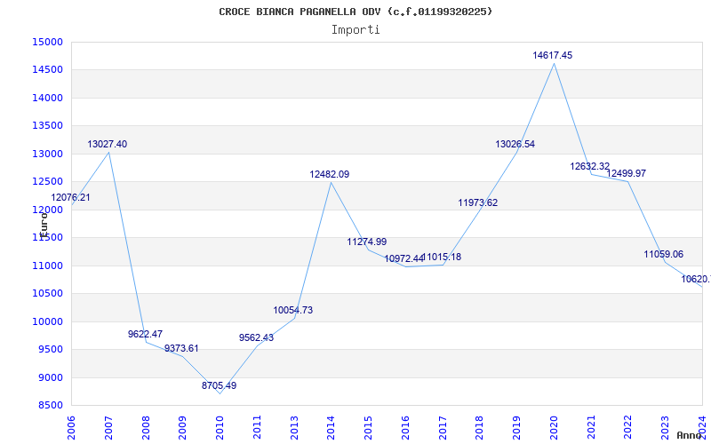The height and width of the screenshot is (444, 711).
Task: Click the y-axis tick 10000
Action: (47, 321)
